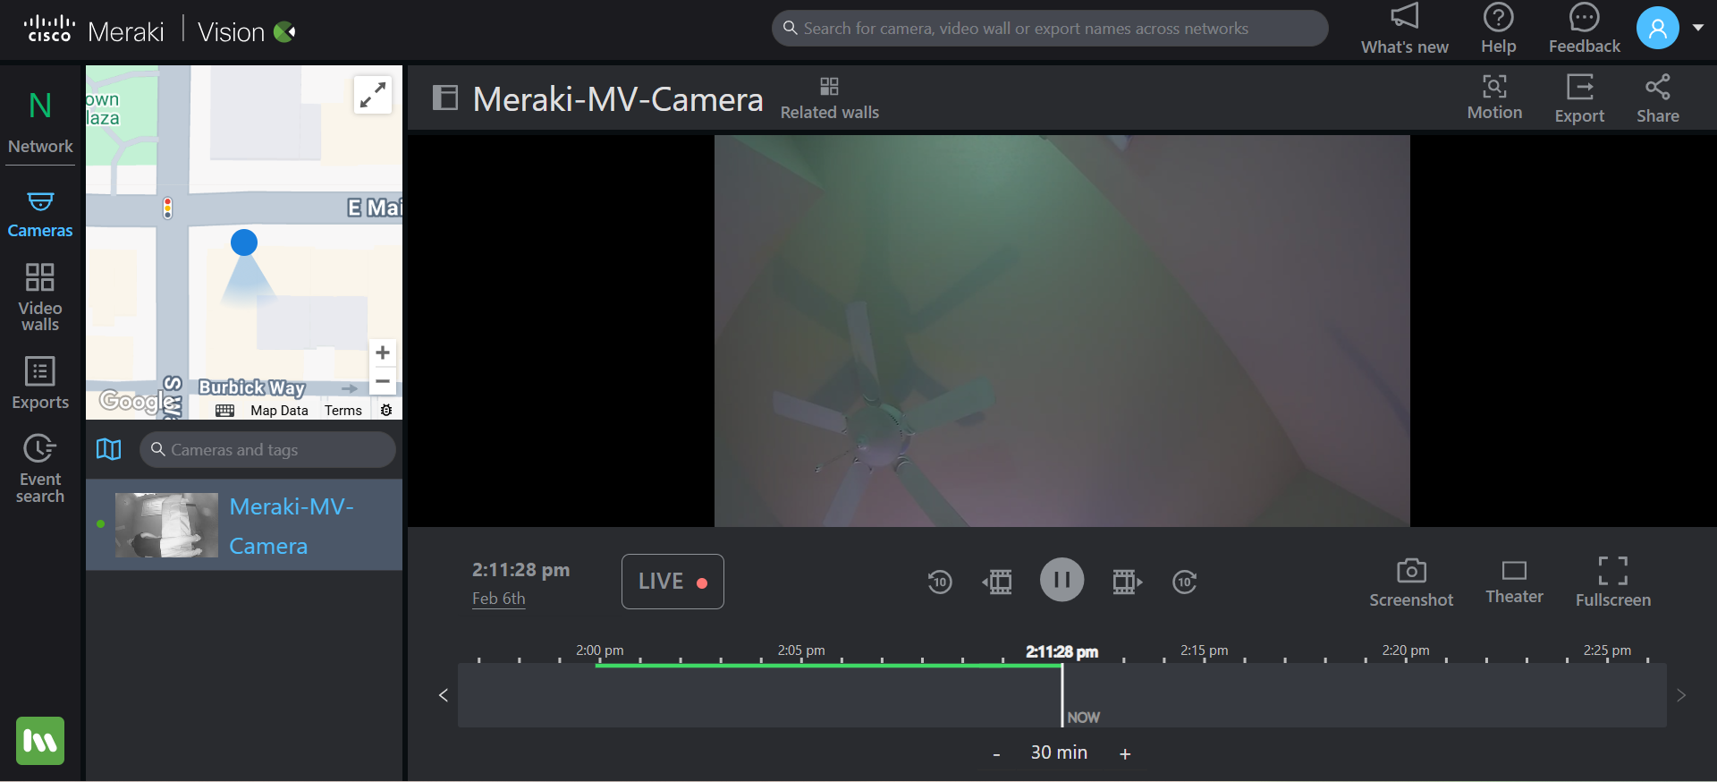Click the green recorded timeline bar

(829, 665)
